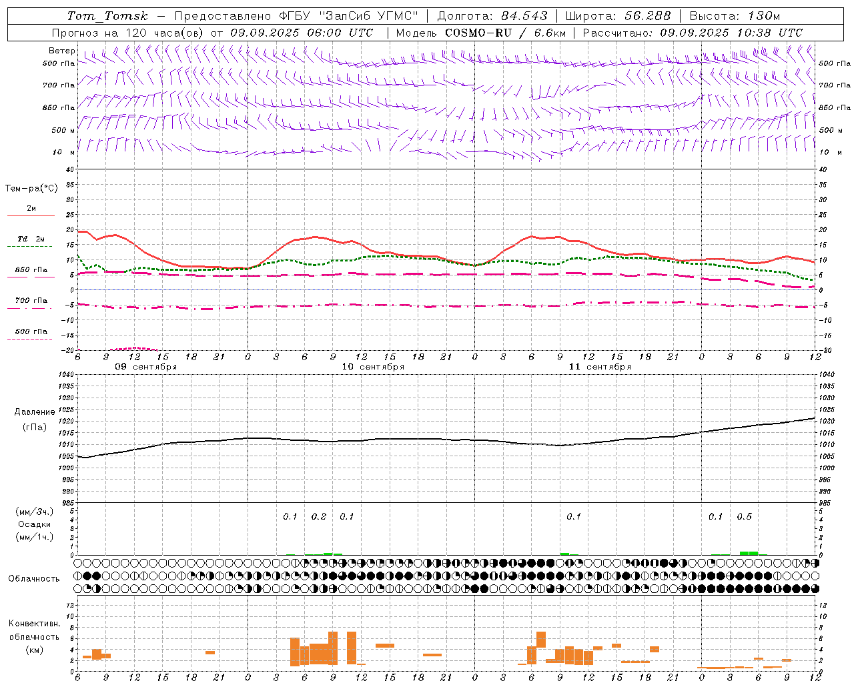Click "Рассчитано: 09.09.2025 10:38 UTC" text
Image resolution: width=854 pixels, height=683 pixels.
pyautogui.click(x=693, y=33)
